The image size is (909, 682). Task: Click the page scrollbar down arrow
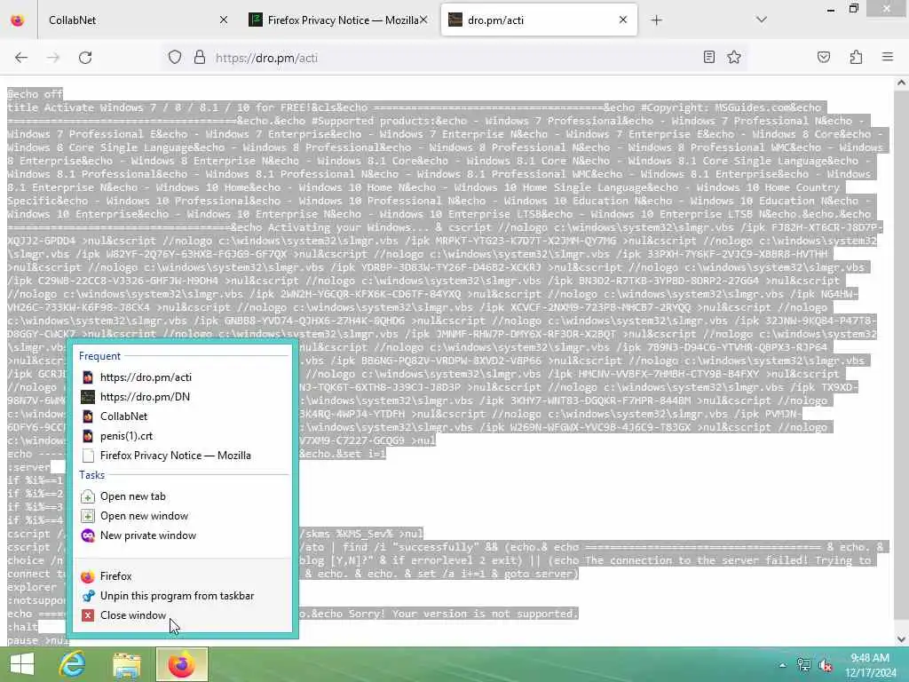(901, 639)
